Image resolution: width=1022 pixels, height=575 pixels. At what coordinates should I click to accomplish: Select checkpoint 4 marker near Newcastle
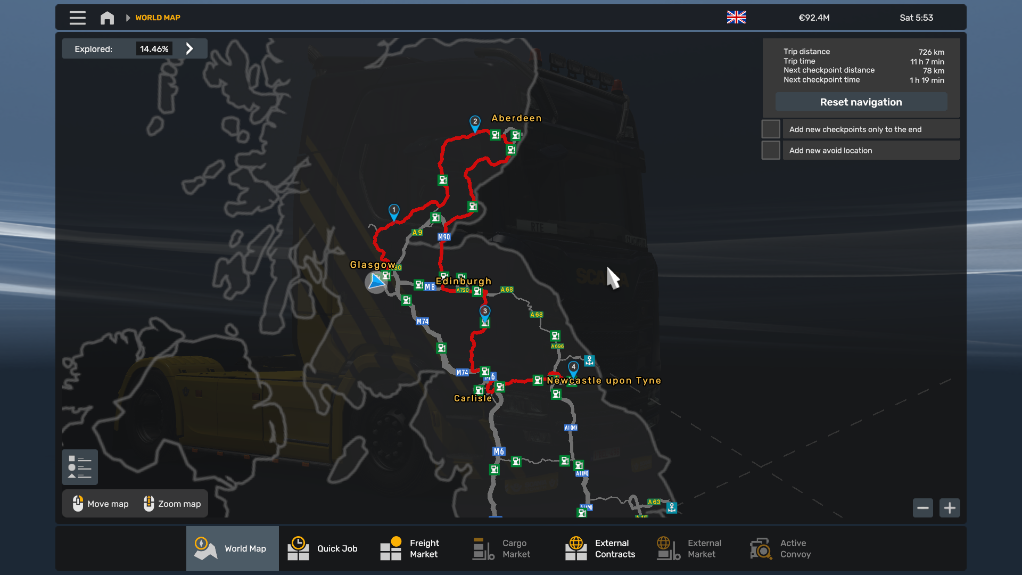coord(573,367)
